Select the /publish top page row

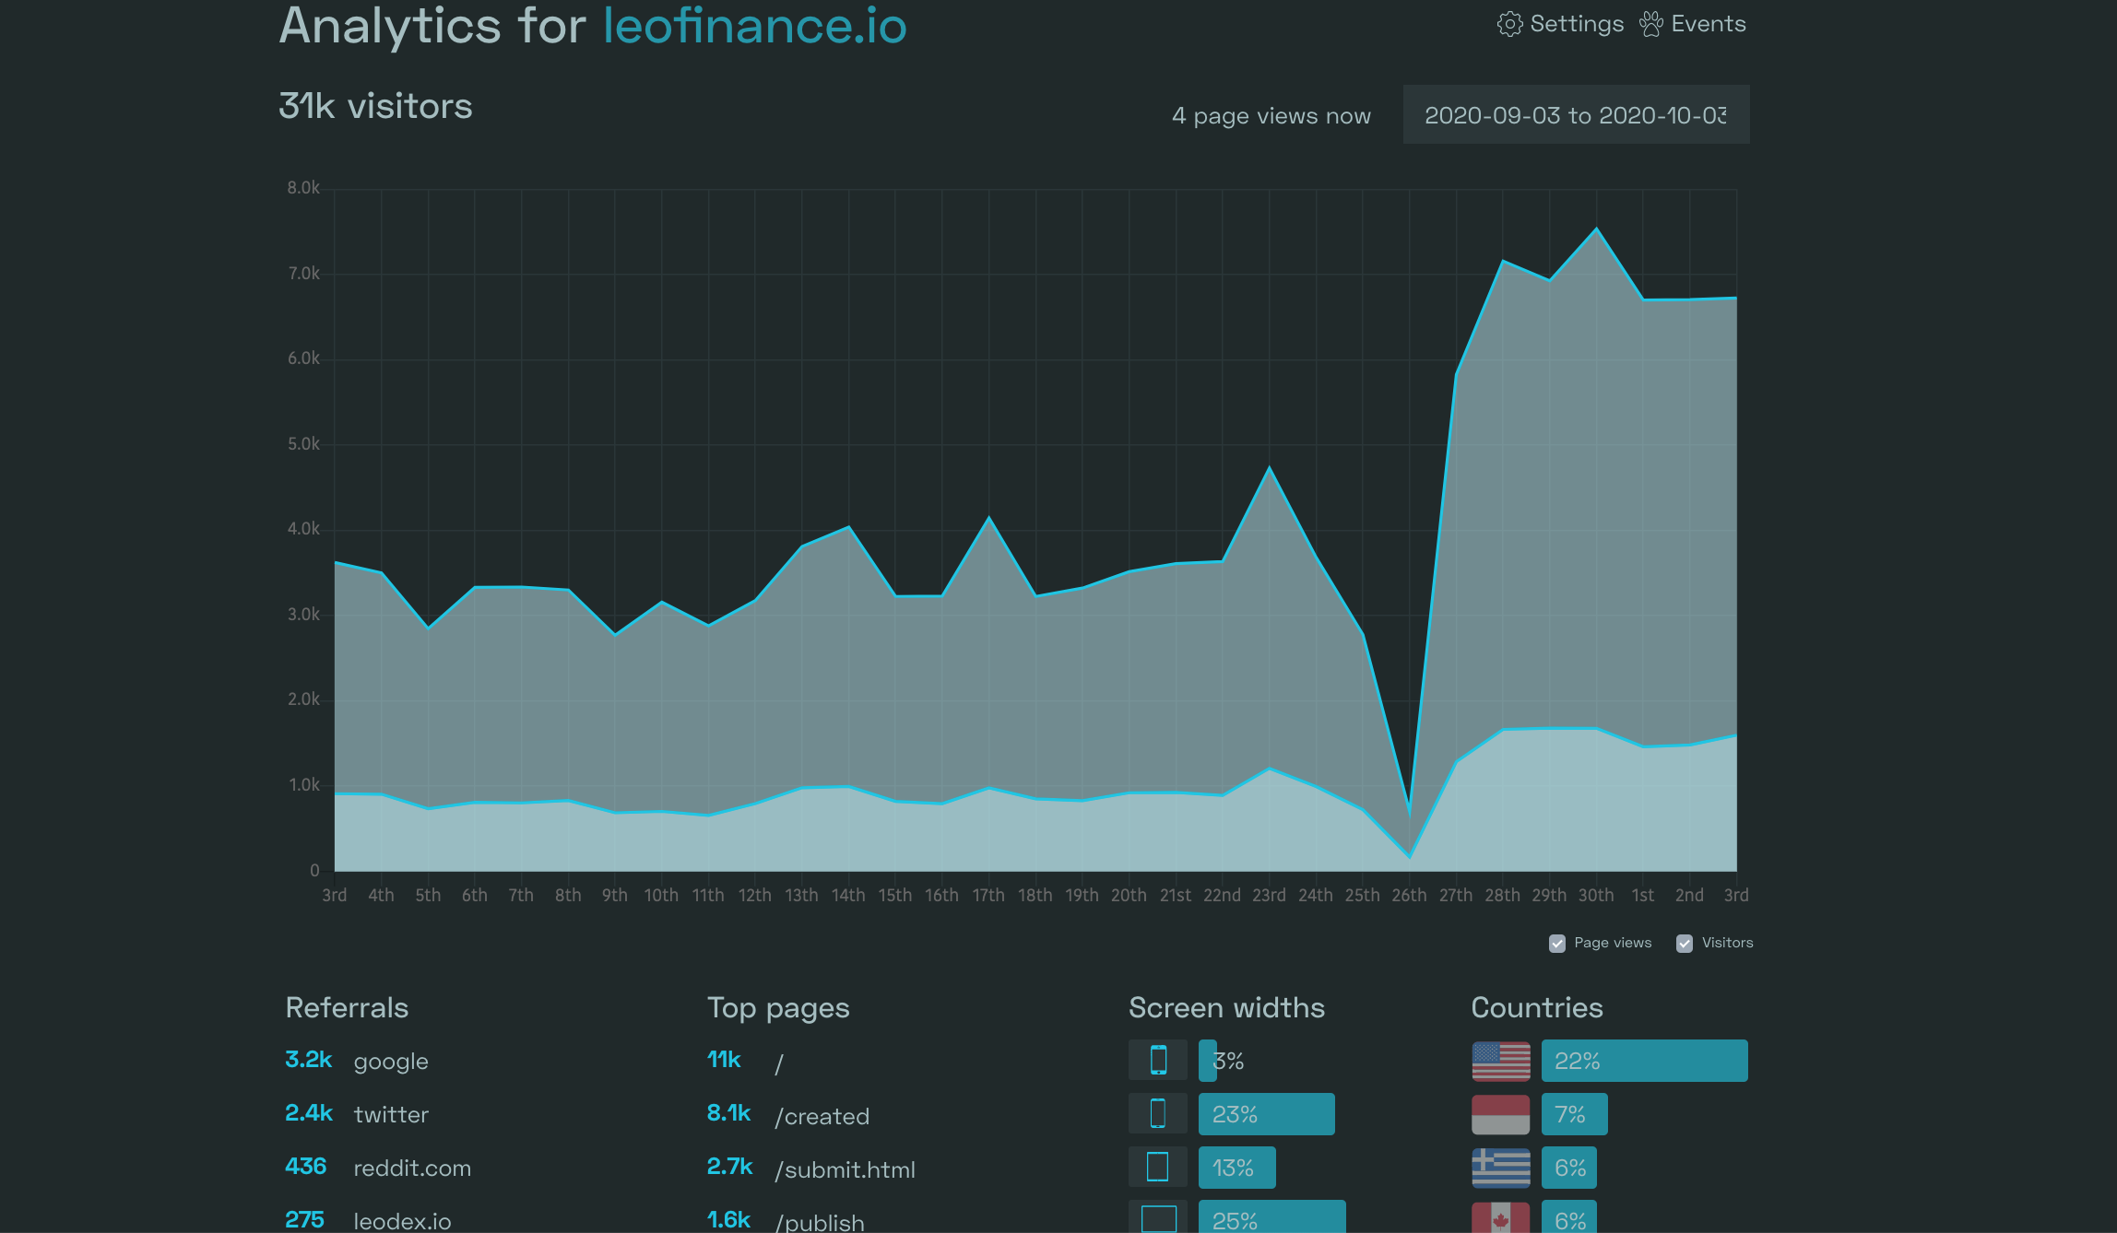(786, 1220)
